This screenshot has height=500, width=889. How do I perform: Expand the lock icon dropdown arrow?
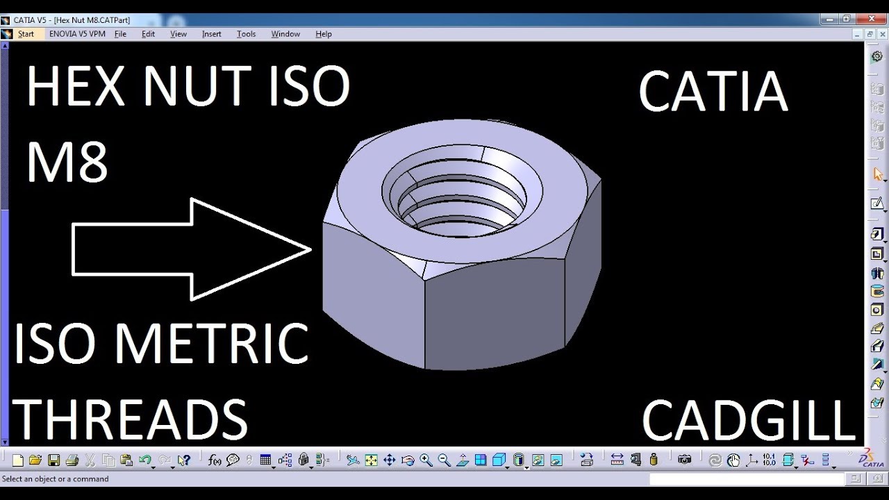(x=311, y=467)
